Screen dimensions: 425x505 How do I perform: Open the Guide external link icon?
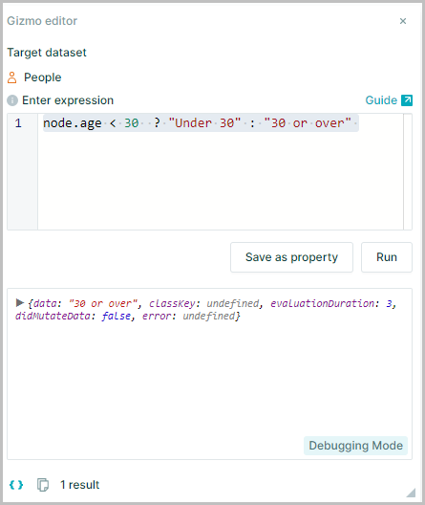(407, 100)
